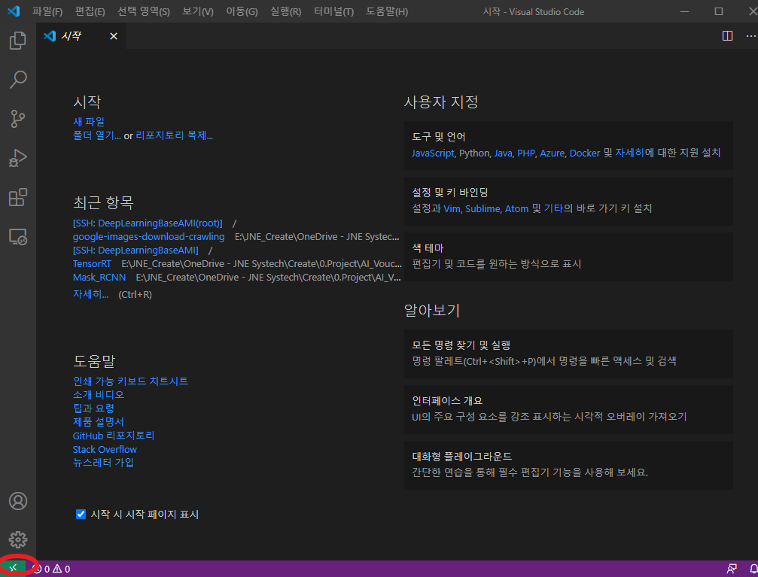Open the 색 테마 card

click(568, 257)
